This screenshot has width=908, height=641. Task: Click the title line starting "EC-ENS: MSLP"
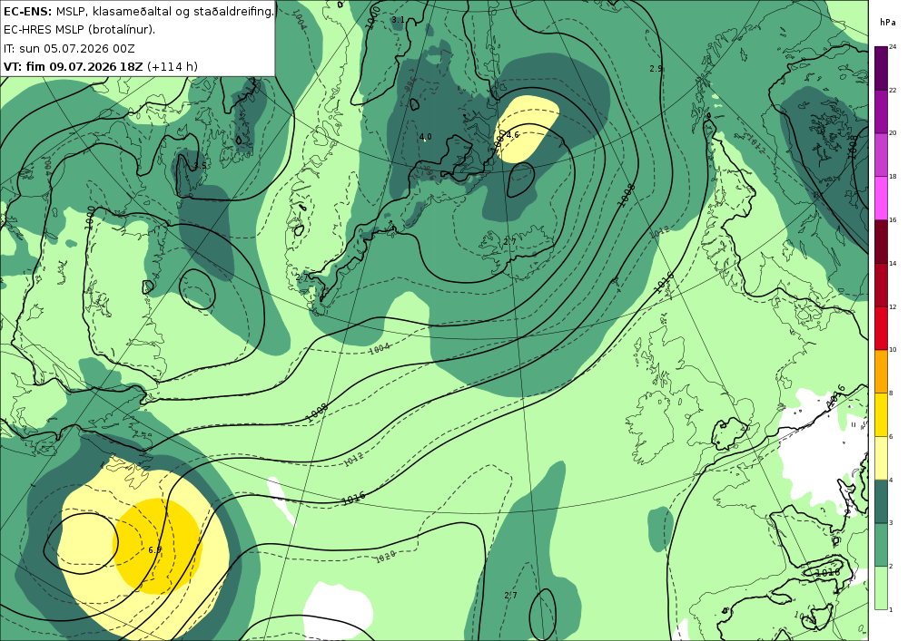pyautogui.click(x=138, y=11)
